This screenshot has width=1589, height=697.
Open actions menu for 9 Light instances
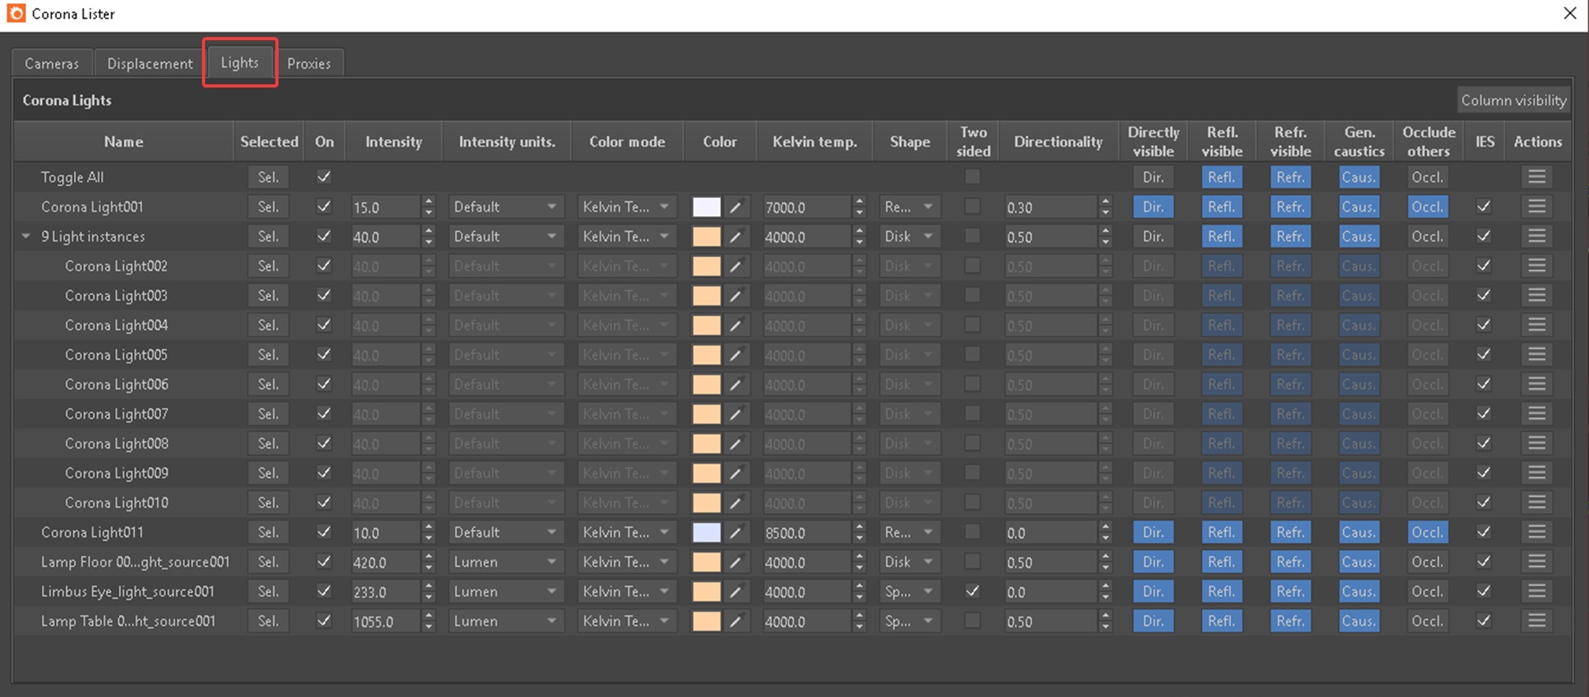(1536, 237)
